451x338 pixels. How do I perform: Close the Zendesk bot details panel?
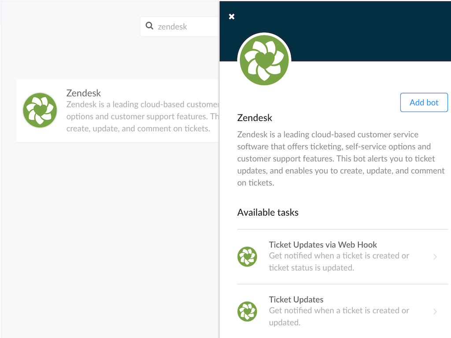tap(232, 17)
